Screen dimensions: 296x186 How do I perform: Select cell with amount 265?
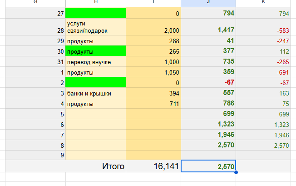click(153, 51)
